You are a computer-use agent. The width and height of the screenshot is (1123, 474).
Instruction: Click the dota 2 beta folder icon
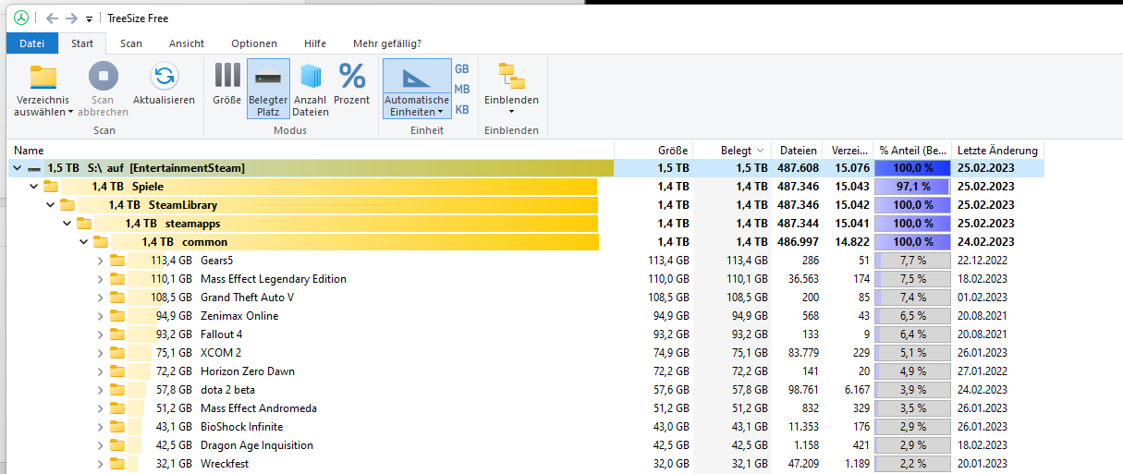coord(117,390)
